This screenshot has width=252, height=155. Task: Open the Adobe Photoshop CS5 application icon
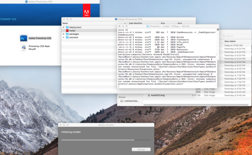[24, 38]
